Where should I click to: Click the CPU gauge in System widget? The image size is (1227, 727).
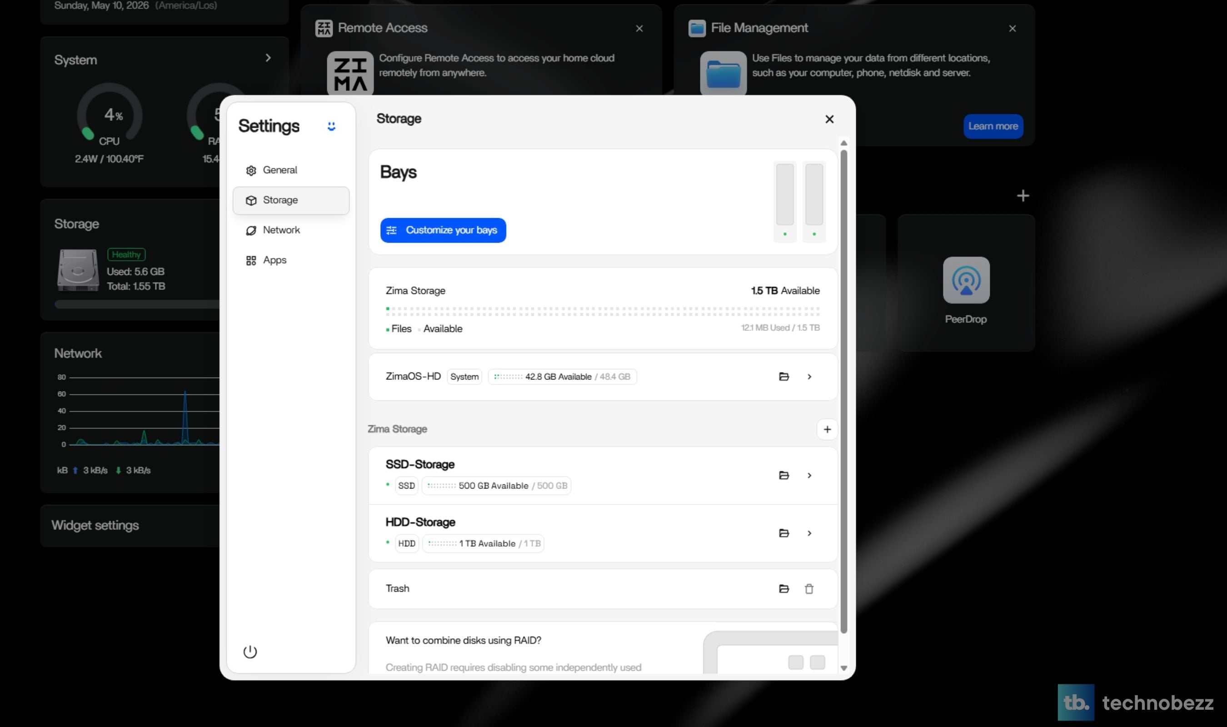point(109,114)
